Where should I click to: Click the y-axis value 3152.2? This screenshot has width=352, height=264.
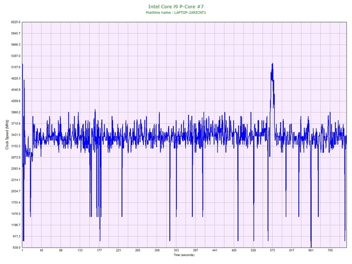(x=16, y=146)
